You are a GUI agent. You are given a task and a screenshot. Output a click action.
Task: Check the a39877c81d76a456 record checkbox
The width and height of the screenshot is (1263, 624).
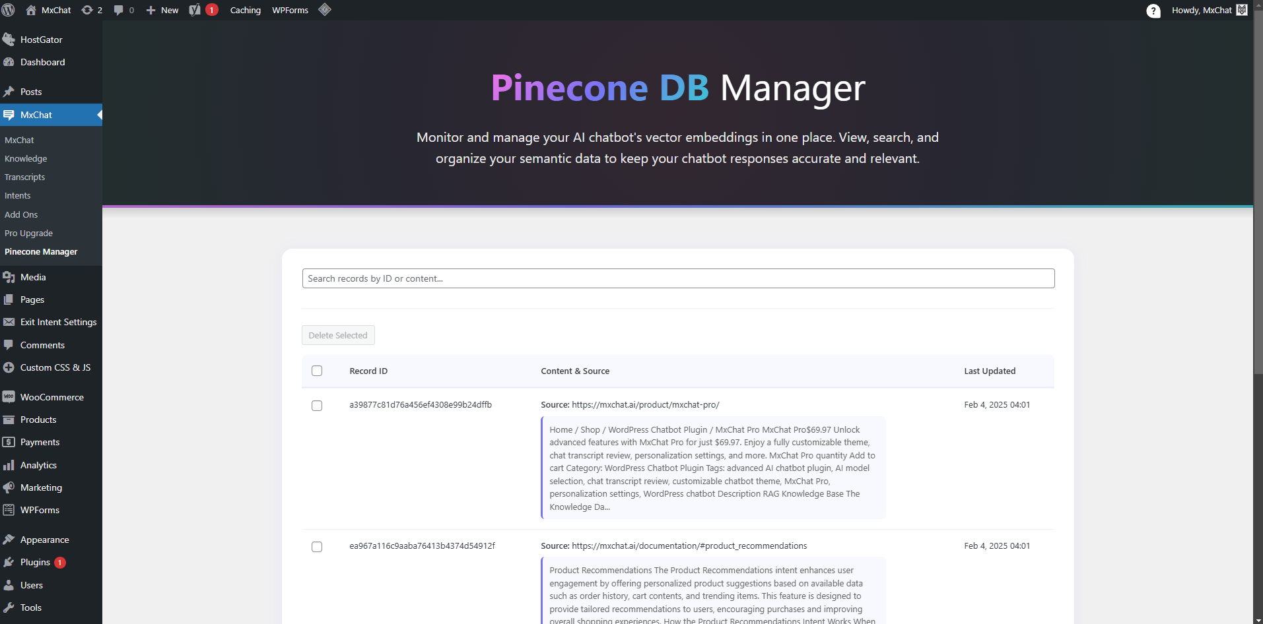317,406
